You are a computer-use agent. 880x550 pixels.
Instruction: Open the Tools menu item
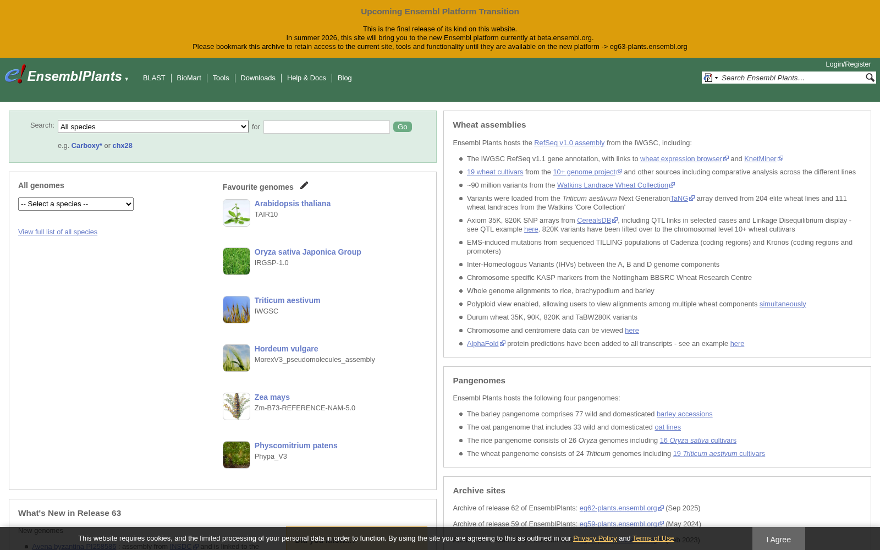[x=221, y=78]
